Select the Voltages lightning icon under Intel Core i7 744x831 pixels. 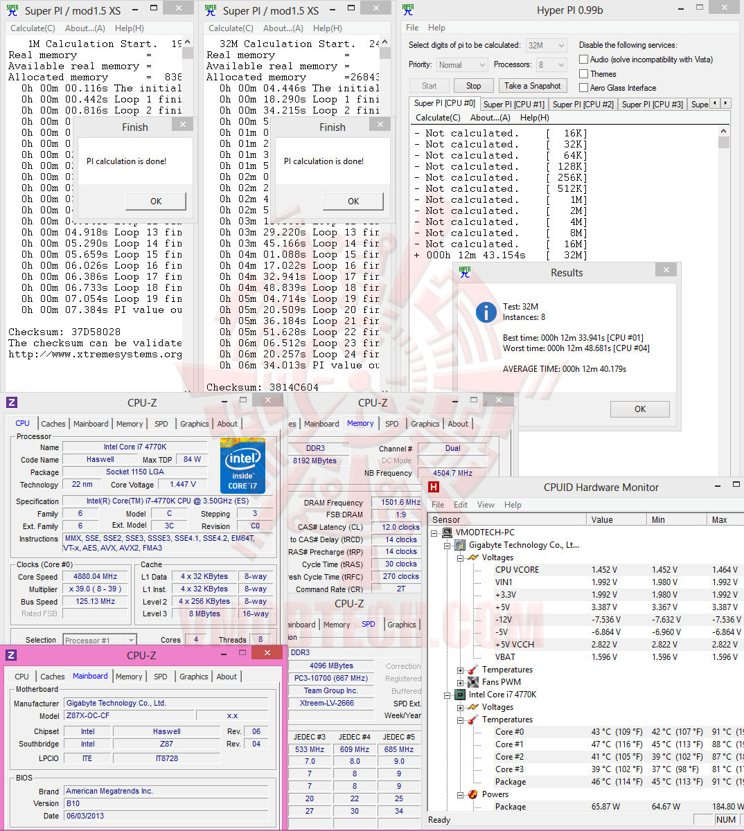pos(473,707)
